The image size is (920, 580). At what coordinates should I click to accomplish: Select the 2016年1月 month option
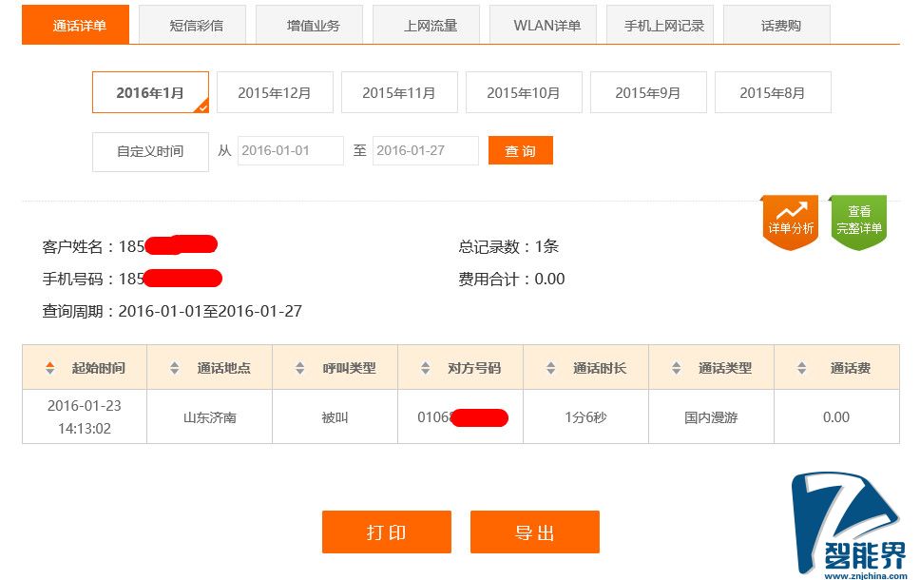[150, 92]
